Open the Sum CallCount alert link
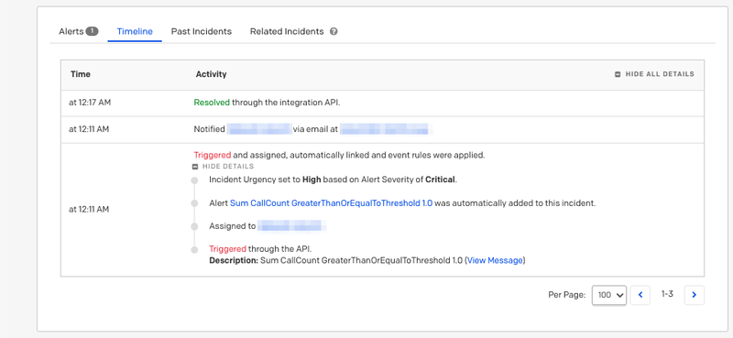Image resolution: width=733 pixels, height=338 pixels. (x=331, y=203)
